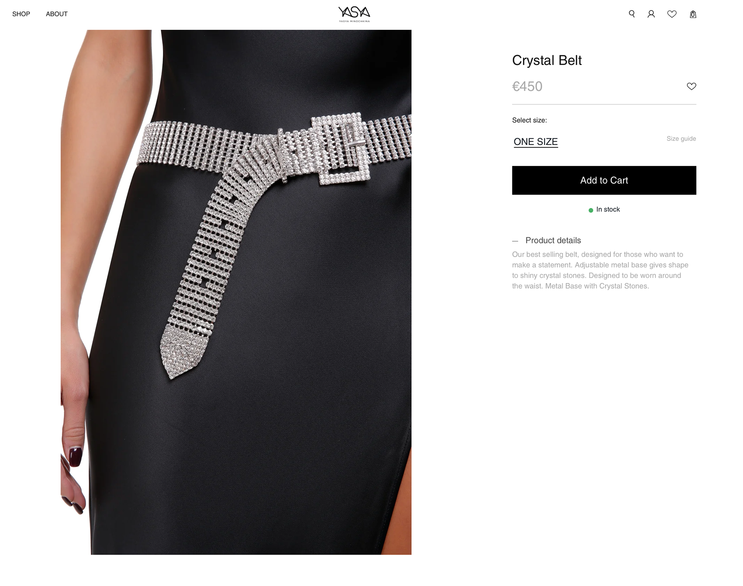This screenshot has height=586, width=743.
Task: Click the green In stock indicator
Action: (x=591, y=210)
